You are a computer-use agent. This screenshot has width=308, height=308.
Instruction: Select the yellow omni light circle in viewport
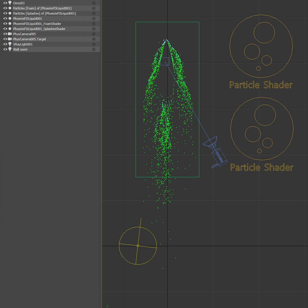coord(138,246)
